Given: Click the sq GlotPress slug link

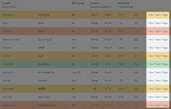Looking at the screenshot, I should (136, 31).
